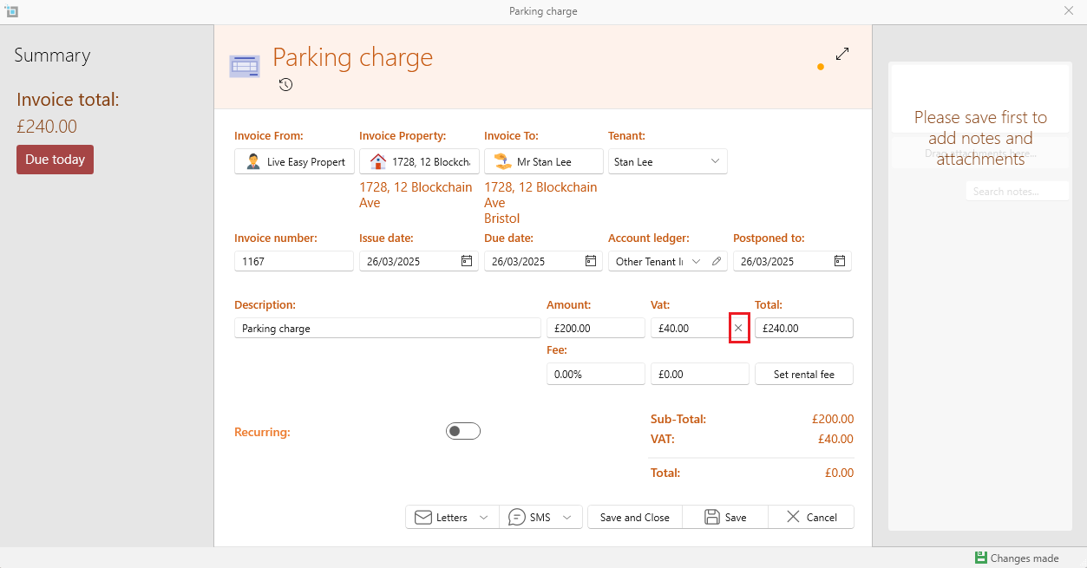
Task: Click the Save and Close button
Action: [634, 517]
